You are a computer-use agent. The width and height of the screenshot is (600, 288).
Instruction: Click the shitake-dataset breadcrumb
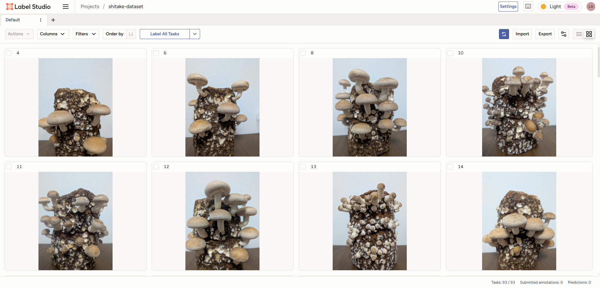[x=126, y=7]
